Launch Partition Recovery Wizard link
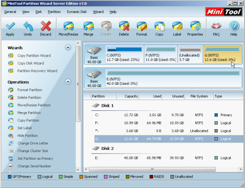This screenshot has height=188, width=245. coord(37,71)
